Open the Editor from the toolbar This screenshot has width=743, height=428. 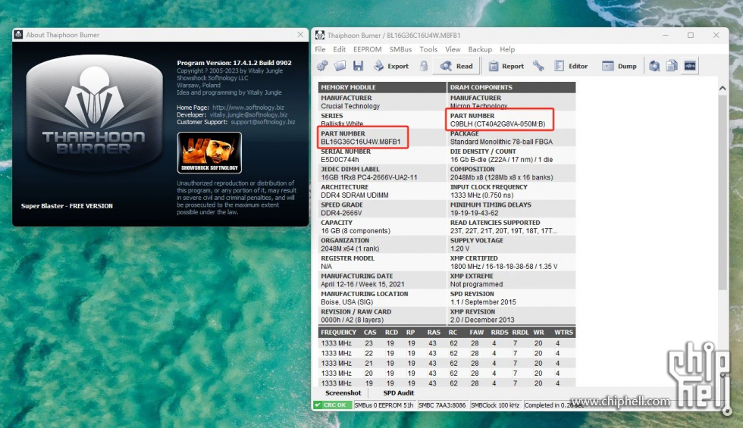pos(571,66)
